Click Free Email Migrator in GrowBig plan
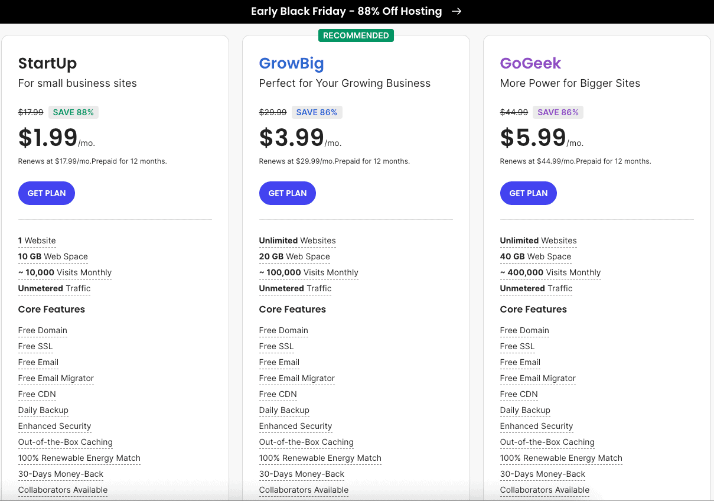714x501 pixels. click(x=297, y=378)
